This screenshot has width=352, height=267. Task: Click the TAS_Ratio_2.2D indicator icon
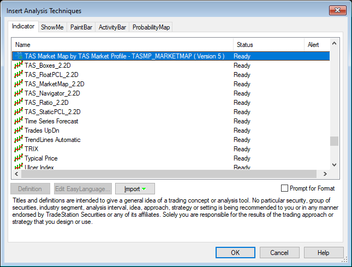(x=19, y=102)
